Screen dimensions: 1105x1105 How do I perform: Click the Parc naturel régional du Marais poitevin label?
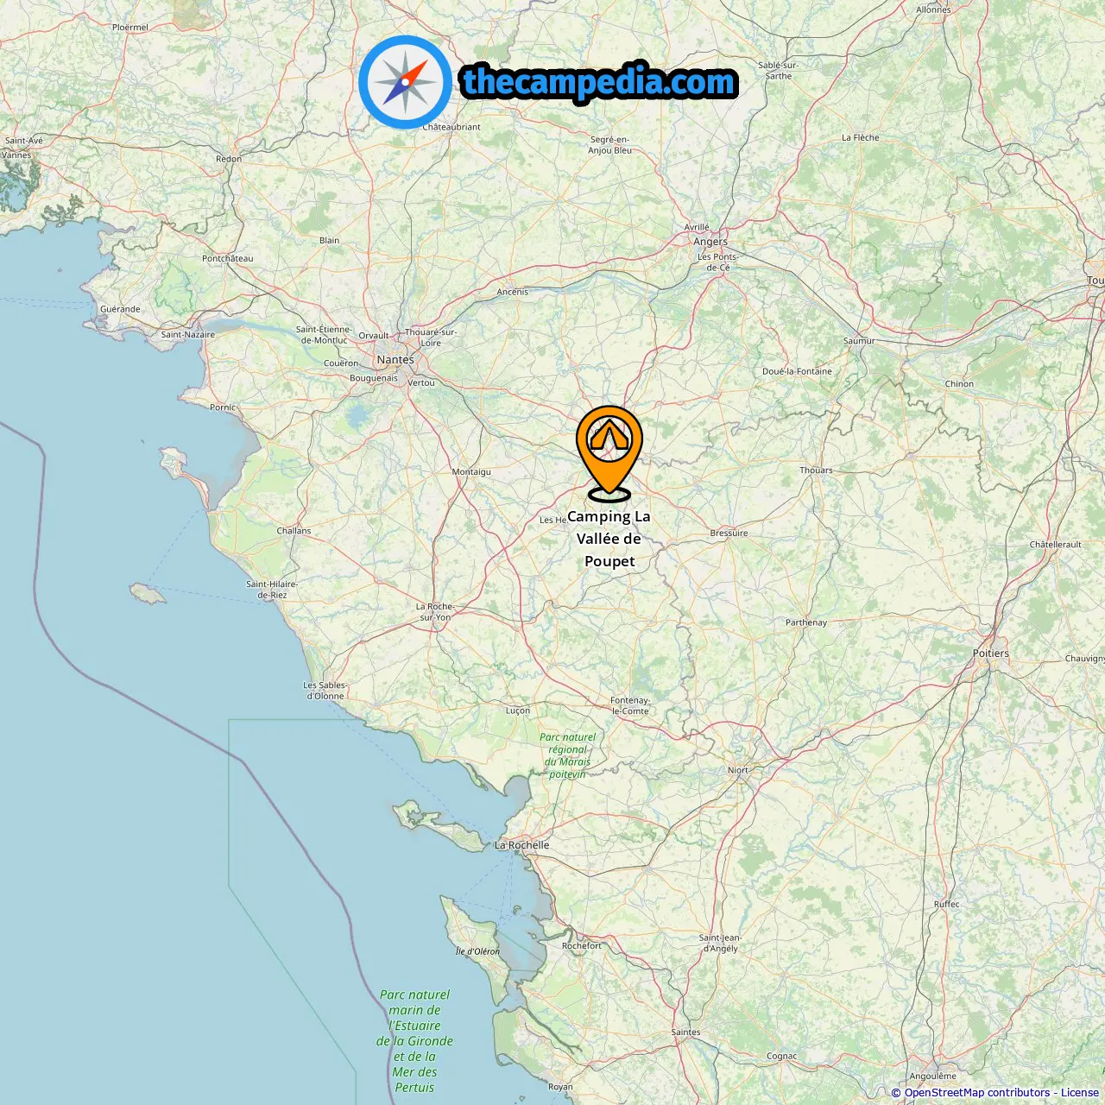point(567,755)
